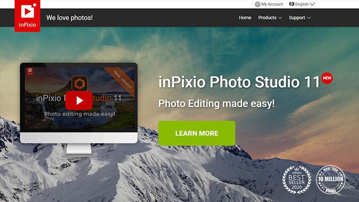
Task: Expand the English language dropdown
Action: click(302, 4)
